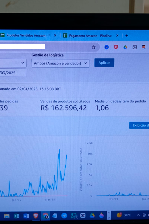Expand the partially visible dropdown left of Gestão de logística
The height and width of the screenshot is (224, 149).
(13, 63)
